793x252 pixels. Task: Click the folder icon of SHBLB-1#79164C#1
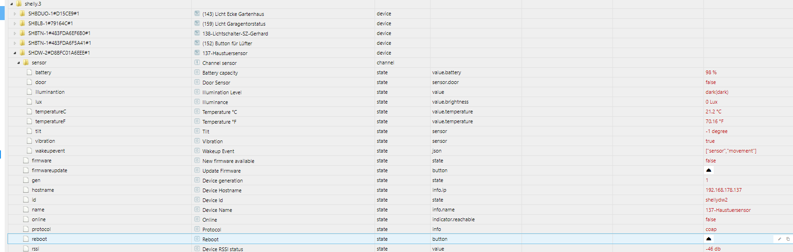tap(22, 23)
